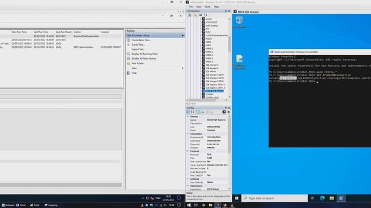Viewport: 371px width, 208px height.
Task: Collapse the Connection section in Config
Action: [188, 133]
